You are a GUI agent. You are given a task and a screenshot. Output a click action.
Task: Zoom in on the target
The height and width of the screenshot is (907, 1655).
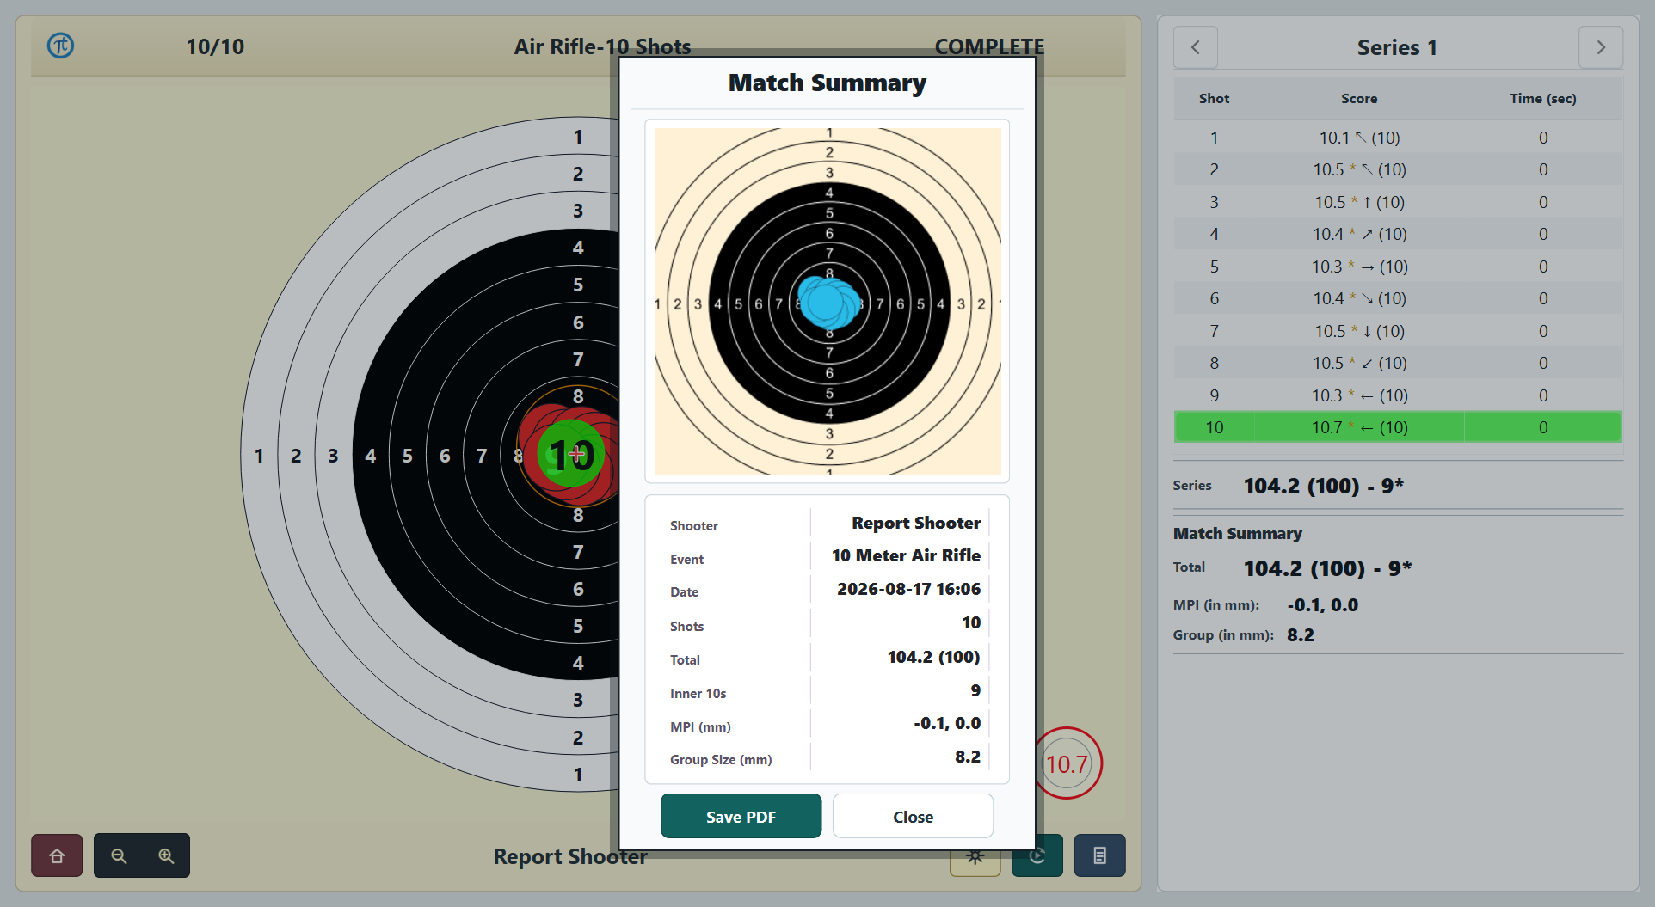click(x=166, y=855)
